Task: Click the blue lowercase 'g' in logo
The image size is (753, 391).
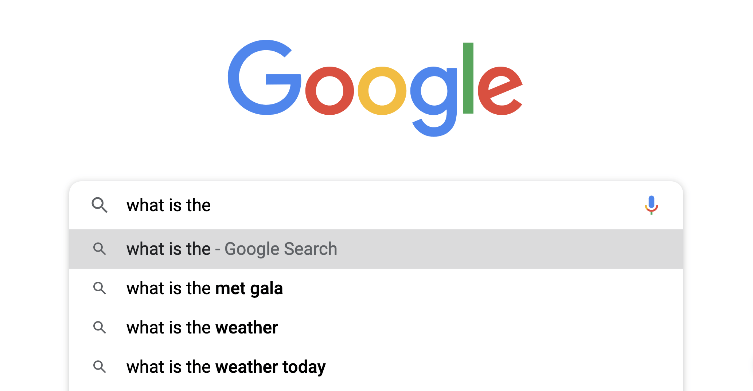Action: click(x=434, y=102)
